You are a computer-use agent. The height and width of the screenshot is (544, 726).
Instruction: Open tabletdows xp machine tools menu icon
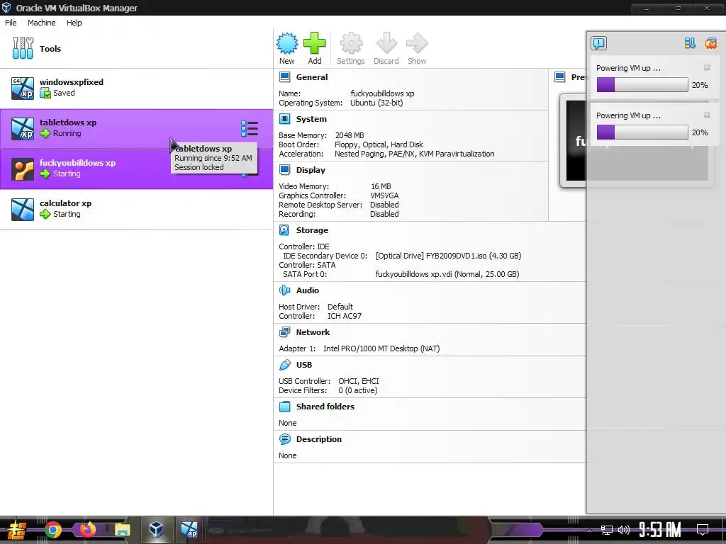point(249,129)
